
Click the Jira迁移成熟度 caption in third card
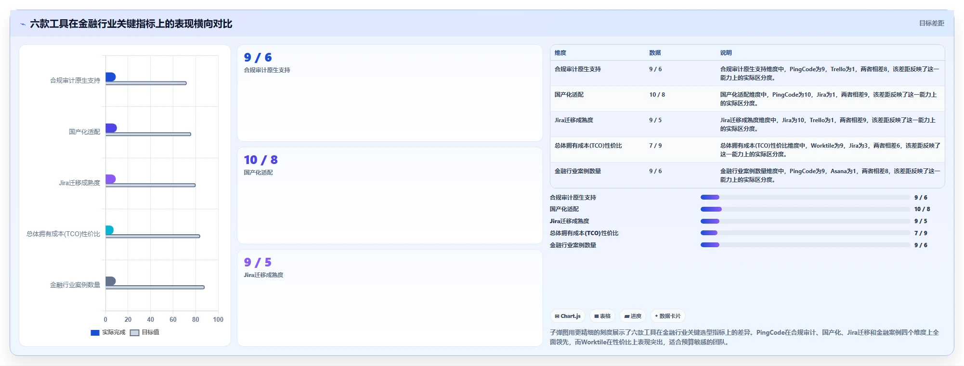coord(263,275)
